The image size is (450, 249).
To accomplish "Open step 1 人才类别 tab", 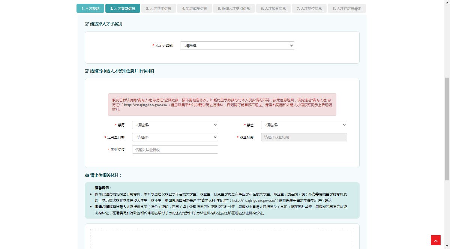I will tap(90, 8).
